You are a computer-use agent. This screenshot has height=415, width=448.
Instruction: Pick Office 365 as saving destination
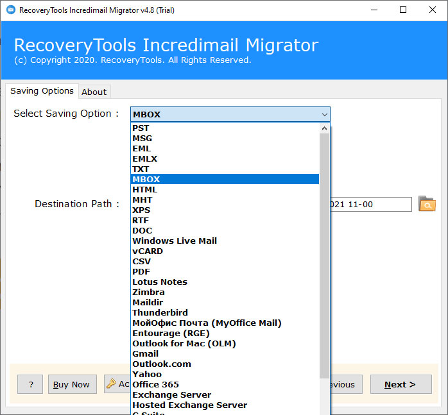[x=225, y=384]
